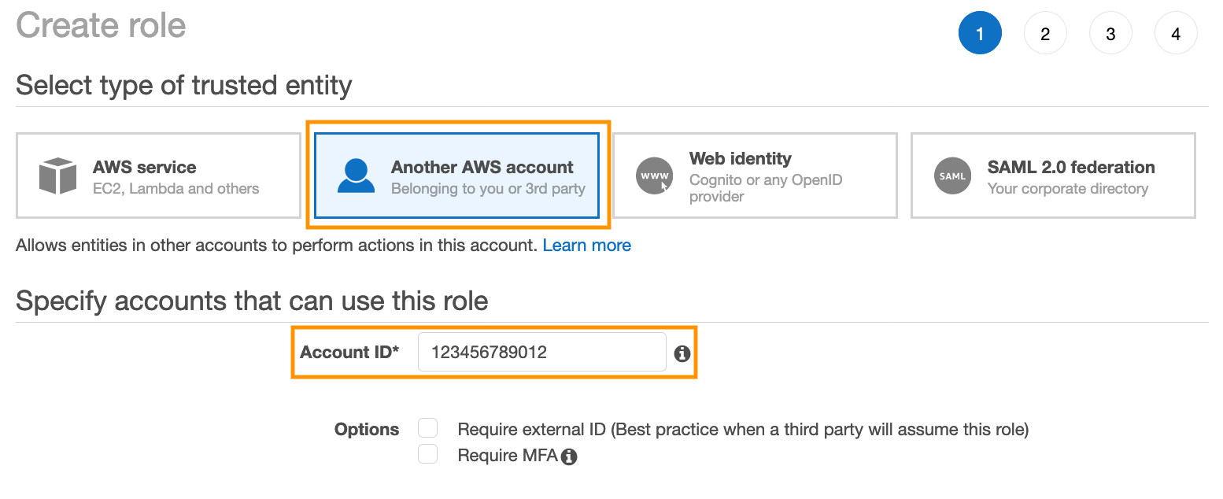1223x499 pixels.
Task: Click the info icon beside Require MFA
Action: click(x=569, y=456)
